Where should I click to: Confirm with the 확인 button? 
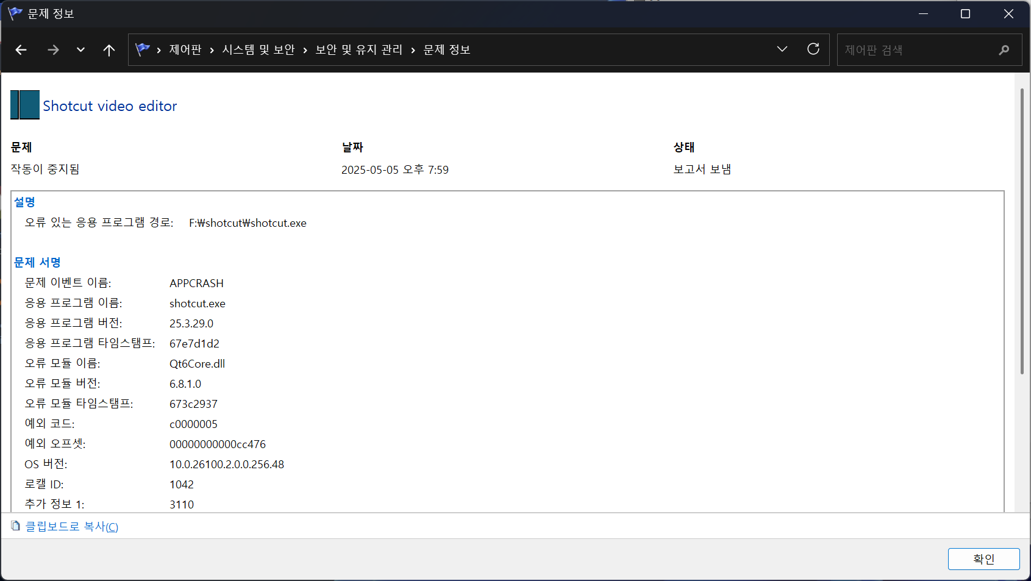[x=983, y=559]
